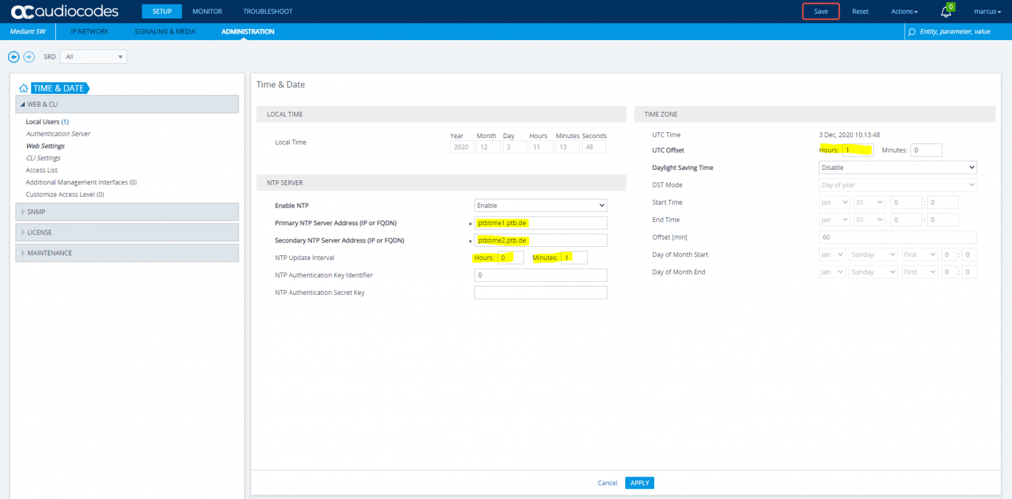Open the Daylight Saving Time dropdown
The image size is (1012, 499).
[x=897, y=167]
